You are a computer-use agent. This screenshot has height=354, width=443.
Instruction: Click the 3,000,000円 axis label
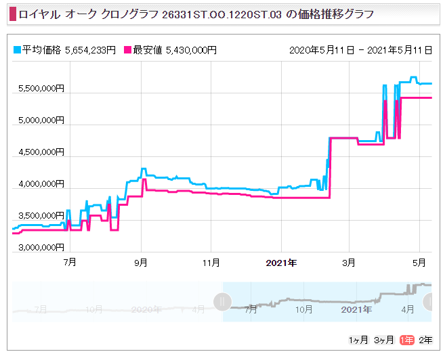41,248
